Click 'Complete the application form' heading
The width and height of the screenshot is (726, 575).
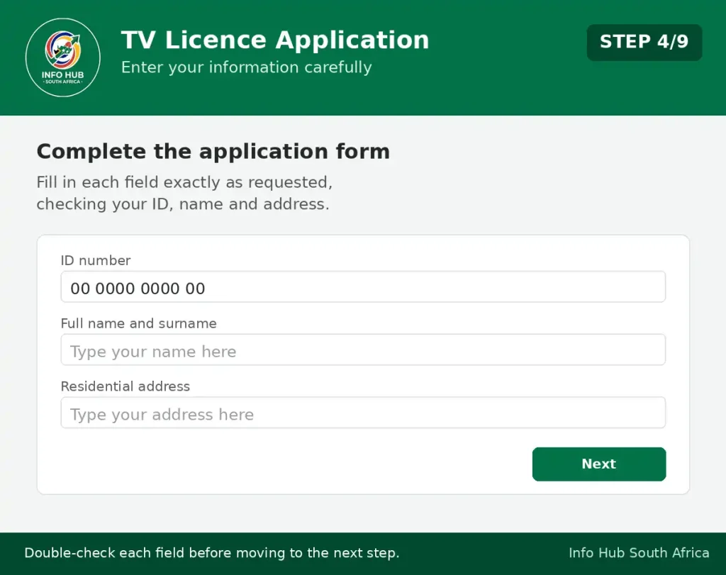pyautogui.click(x=213, y=152)
